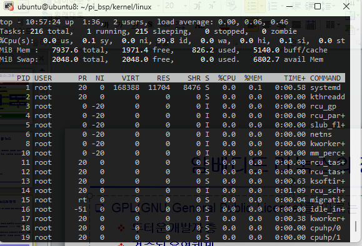The height and width of the screenshot is (246, 362).
Task: Select the rcu_gp process name
Action: pos(323,106)
